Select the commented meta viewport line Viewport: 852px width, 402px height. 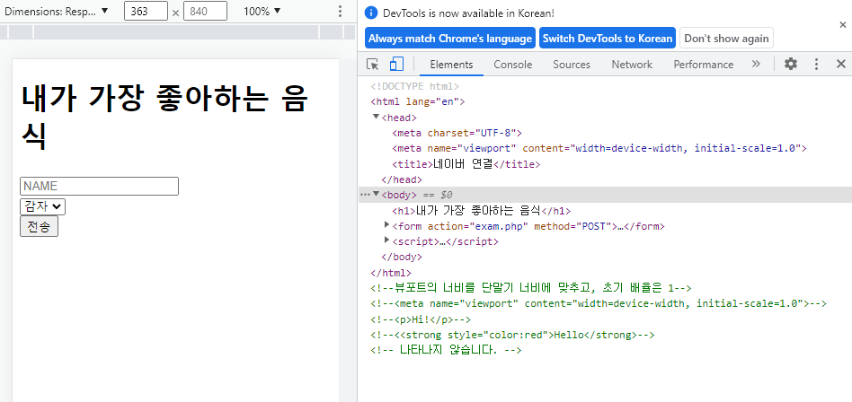tap(598, 304)
